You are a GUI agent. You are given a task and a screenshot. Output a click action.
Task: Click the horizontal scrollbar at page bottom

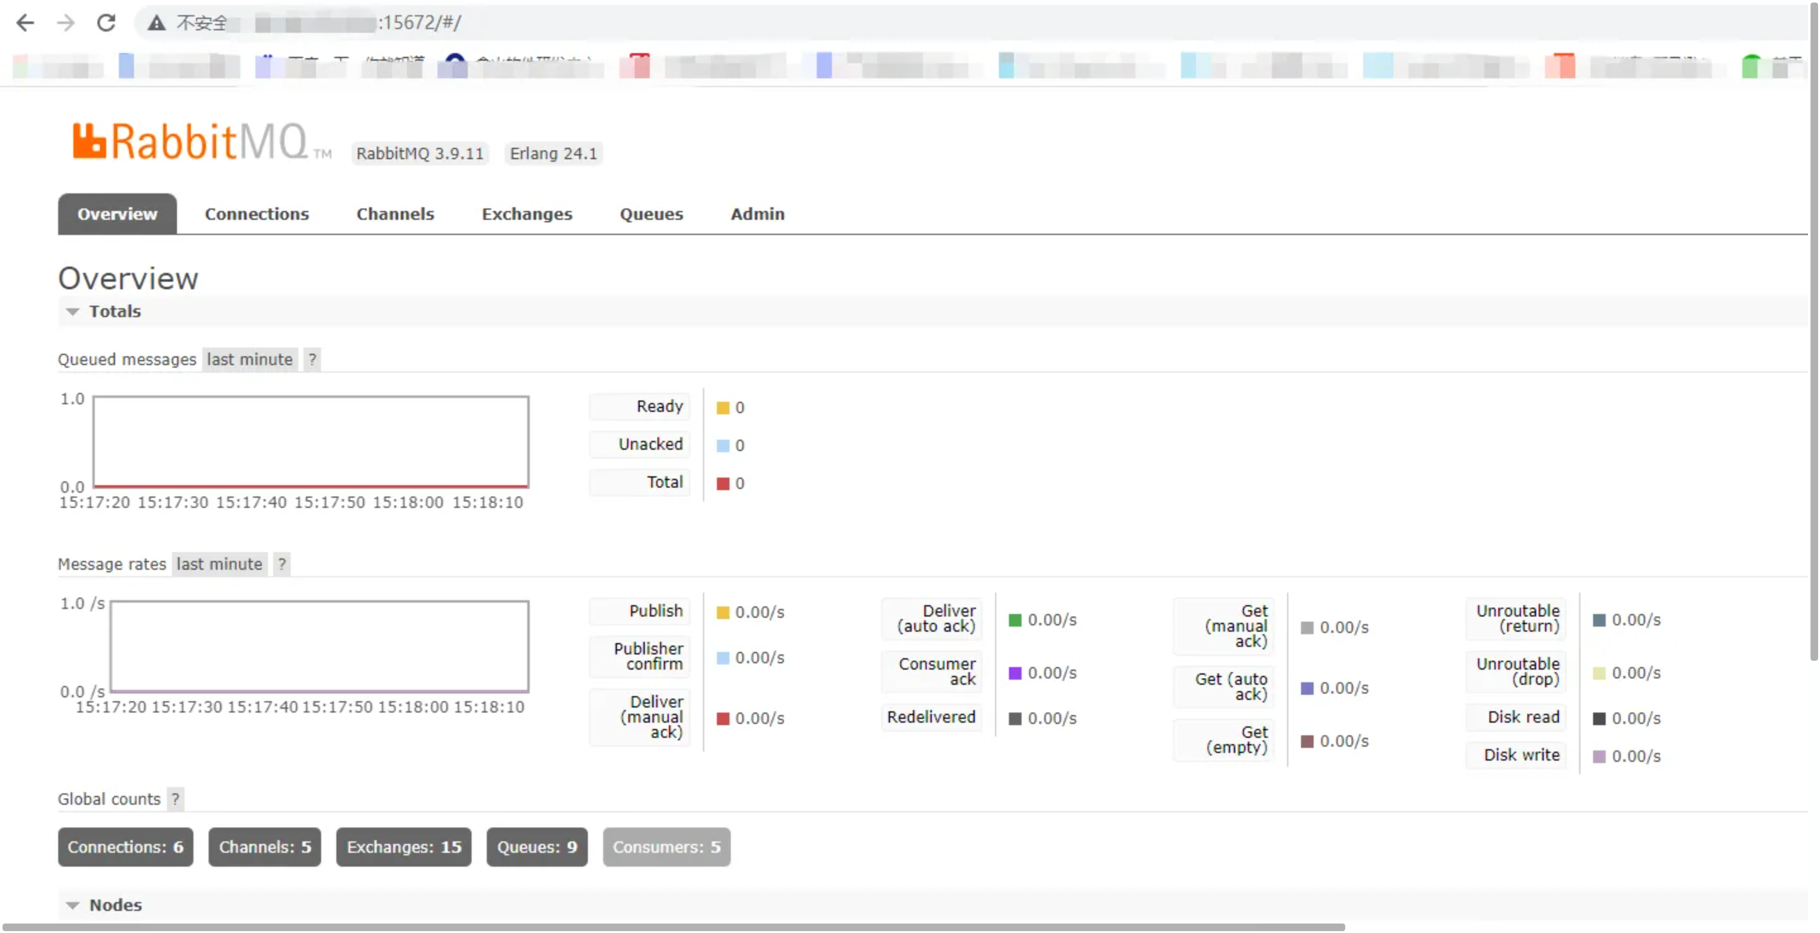click(x=671, y=927)
